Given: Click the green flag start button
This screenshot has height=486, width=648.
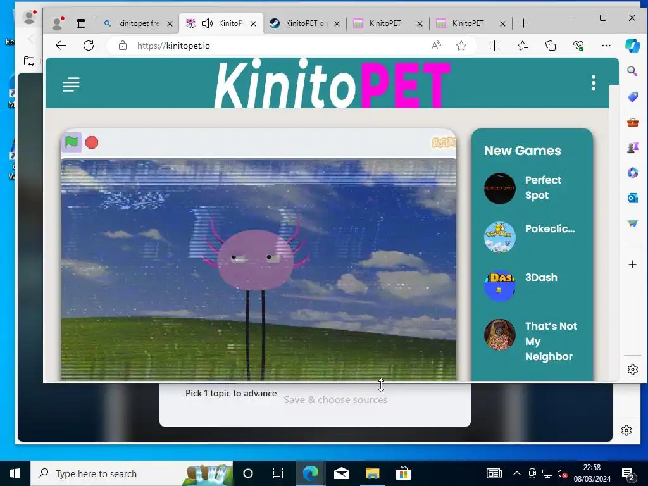Looking at the screenshot, I should point(72,142).
